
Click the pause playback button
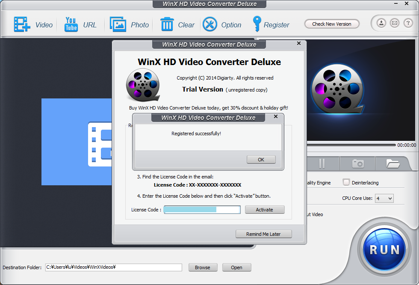pos(322,163)
